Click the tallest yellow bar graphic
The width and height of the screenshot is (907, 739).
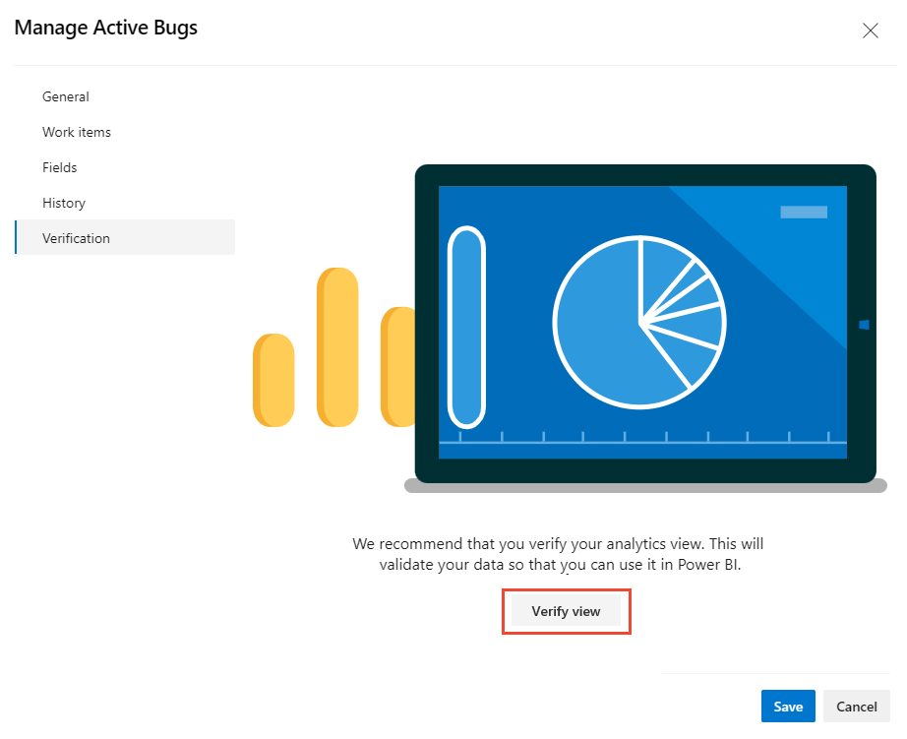point(337,347)
